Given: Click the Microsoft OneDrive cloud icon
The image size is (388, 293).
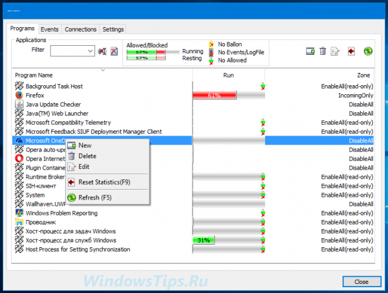Looking at the screenshot, I should (19, 140).
